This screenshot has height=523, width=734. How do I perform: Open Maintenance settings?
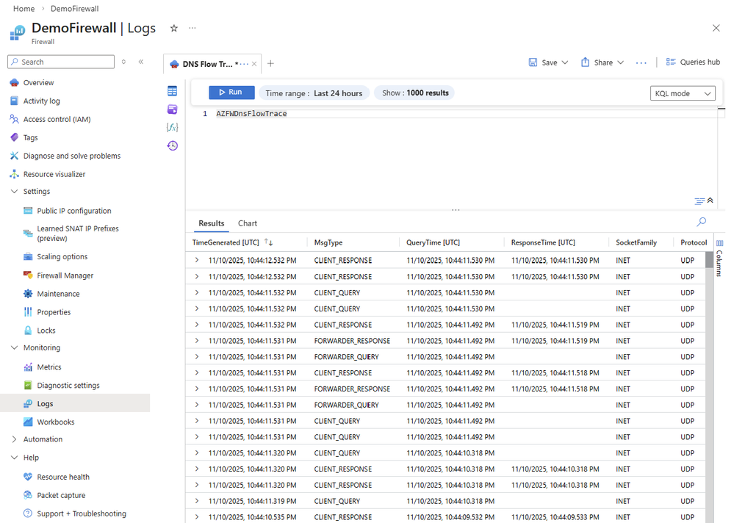(58, 294)
